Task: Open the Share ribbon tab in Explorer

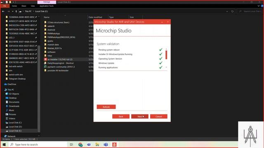Action: point(24,6)
